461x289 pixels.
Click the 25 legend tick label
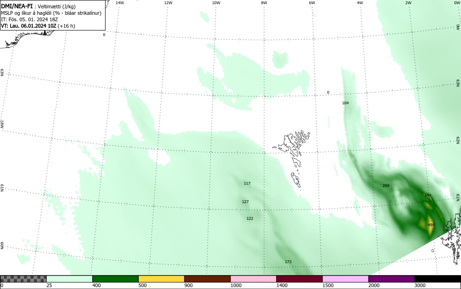click(49, 285)
